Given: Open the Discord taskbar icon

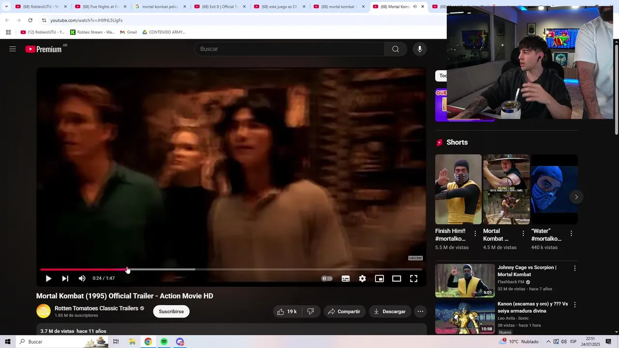Looking at the screenshot, I should tap(180, 342).
